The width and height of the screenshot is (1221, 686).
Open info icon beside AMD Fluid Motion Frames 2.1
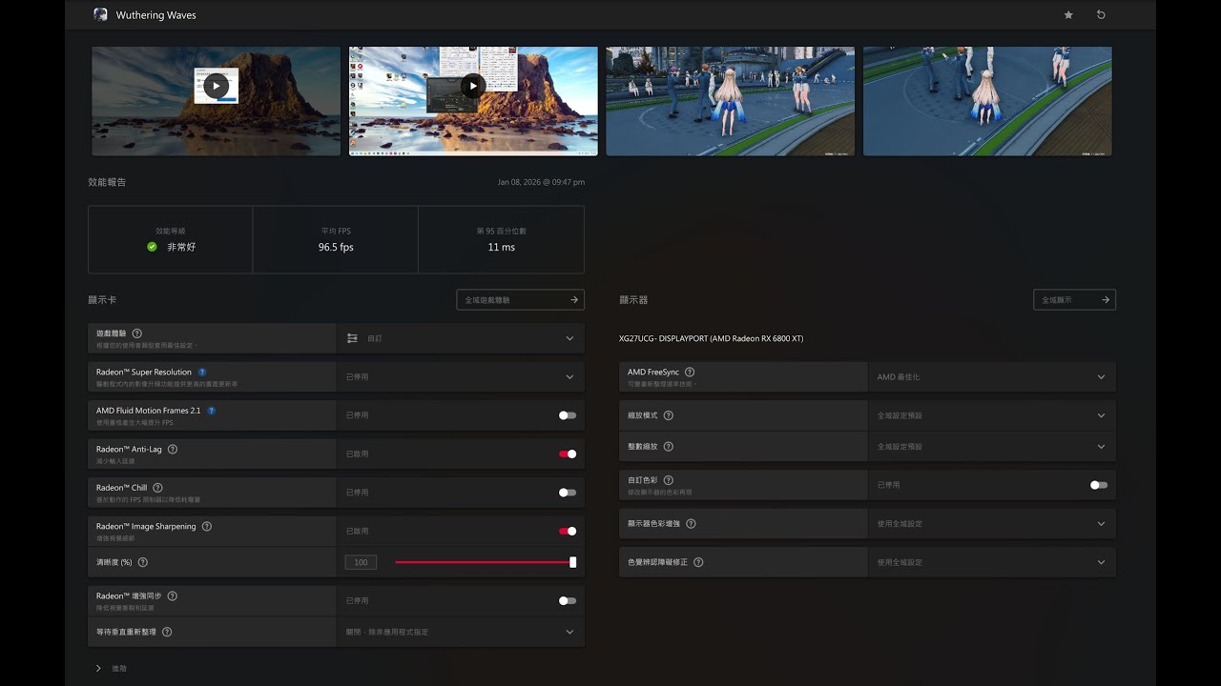[x=211, y=411]
